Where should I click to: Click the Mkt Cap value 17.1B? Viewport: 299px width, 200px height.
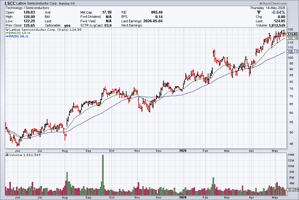tap(107, 12)
